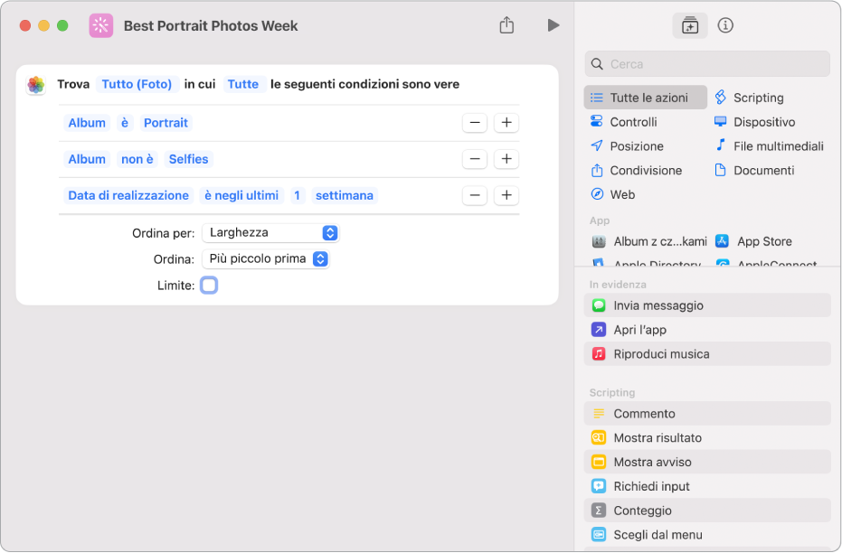842x553 pixels.
Task: Click the Photos app icon in action
Action: (x=36, y=85)
